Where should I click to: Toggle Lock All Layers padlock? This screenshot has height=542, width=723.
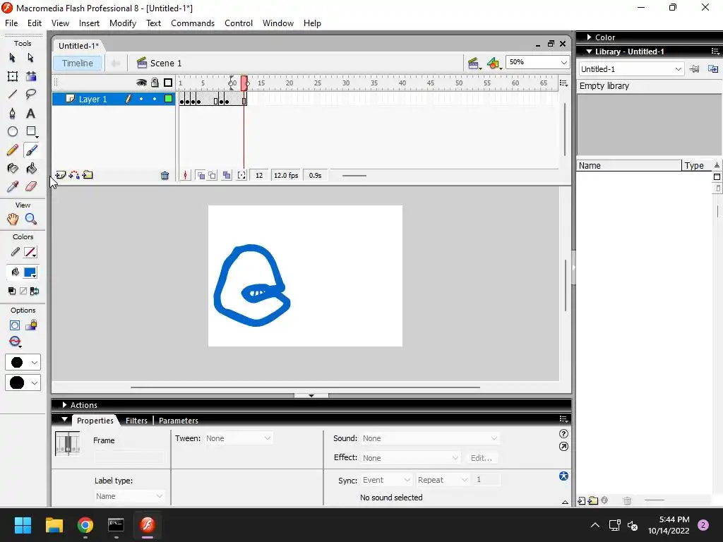pos(155,83)
